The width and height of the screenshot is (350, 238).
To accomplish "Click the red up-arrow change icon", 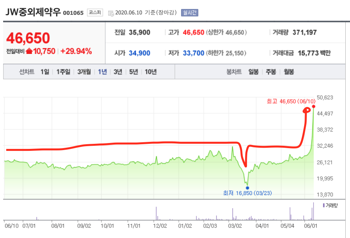I will pos(29,51).
